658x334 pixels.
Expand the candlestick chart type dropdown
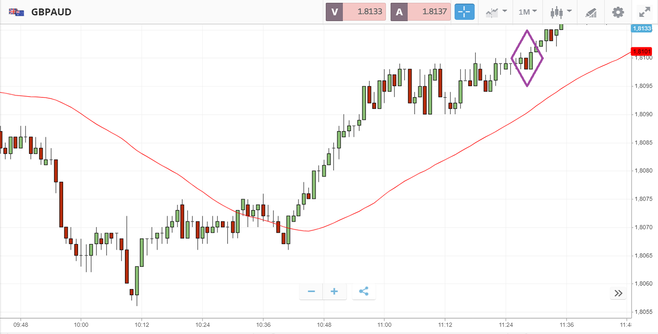tap(560, 12)
